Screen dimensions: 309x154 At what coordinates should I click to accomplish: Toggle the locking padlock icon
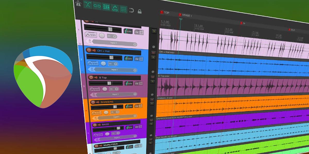tap(140, 12)
